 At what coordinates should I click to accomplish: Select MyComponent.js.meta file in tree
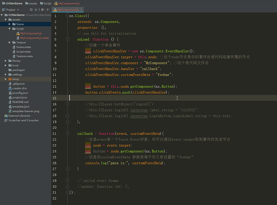point(34,38)
